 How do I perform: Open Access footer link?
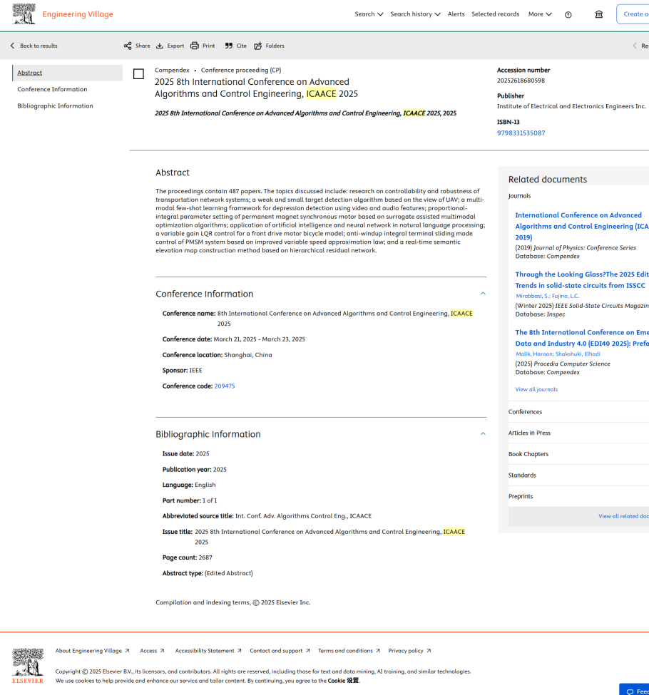click(x=152, y=651)
